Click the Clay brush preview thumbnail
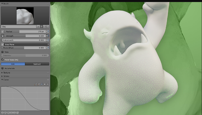This screenshot has height=115, width=202. coord(25,16)
